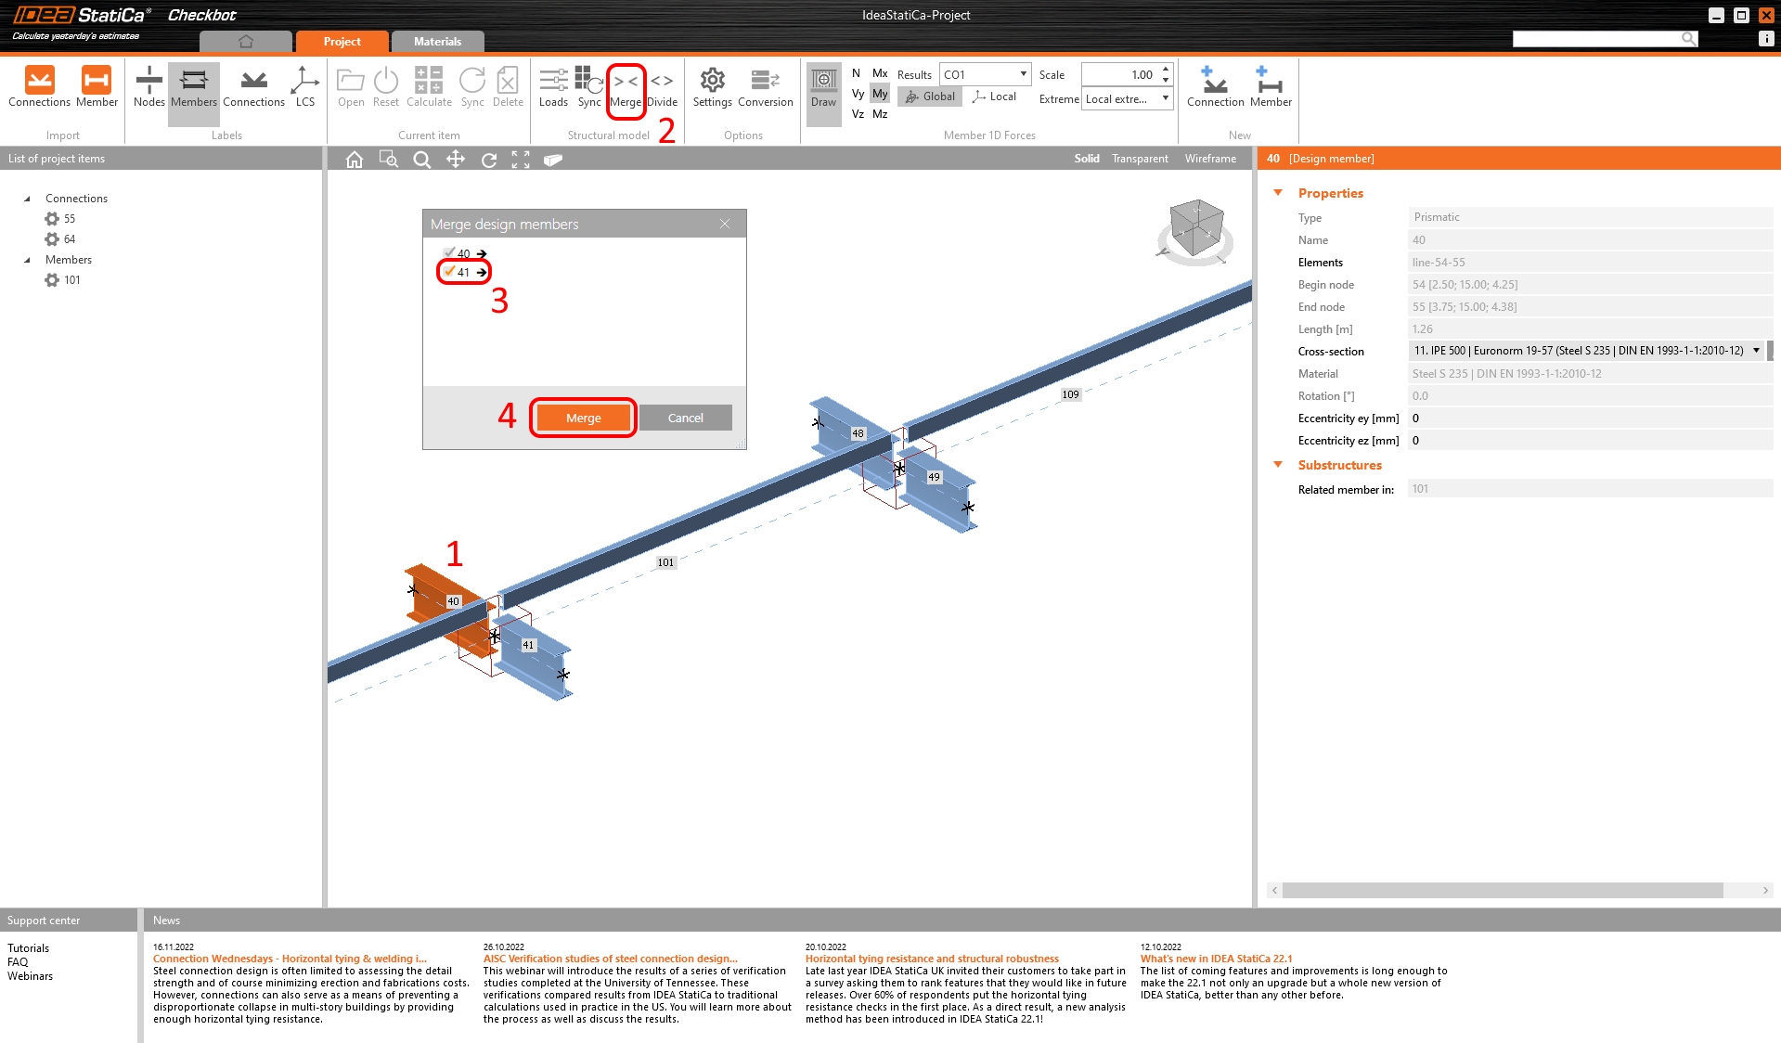The width and height of the screenshot is (1781, 1043).
Task: Toggle the Mz force display
Action: pos(880,114)
